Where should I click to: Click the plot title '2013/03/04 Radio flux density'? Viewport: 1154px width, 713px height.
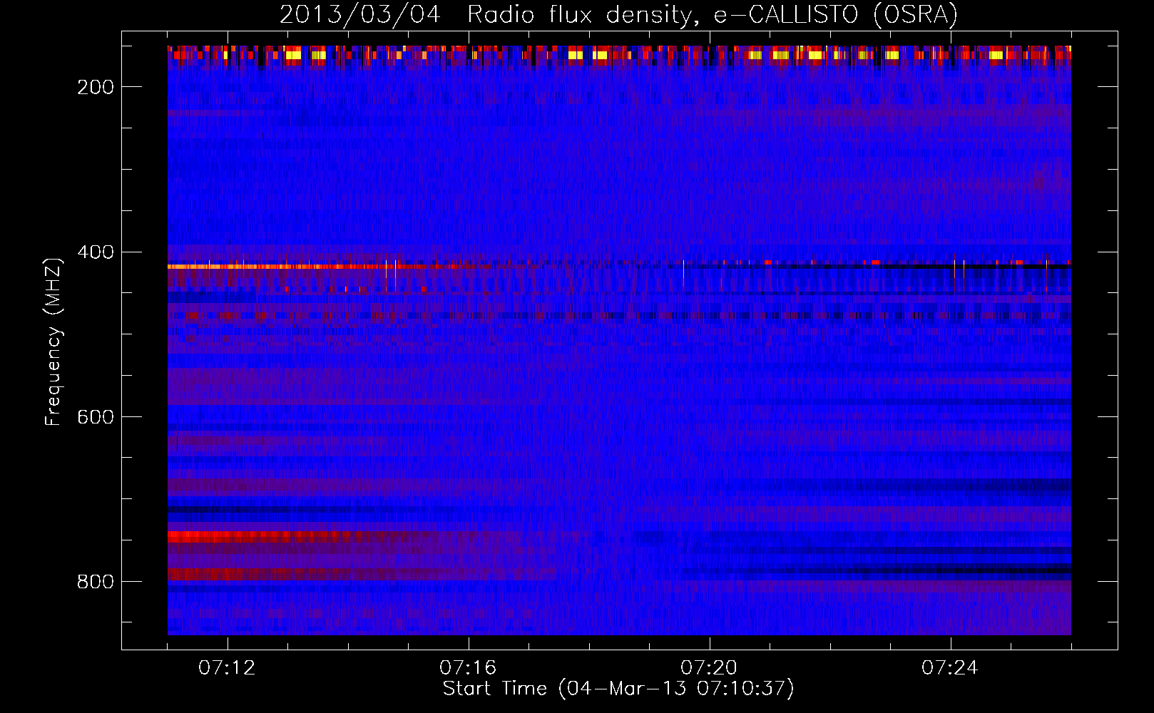pyautogui.click(x=618, y=14)
